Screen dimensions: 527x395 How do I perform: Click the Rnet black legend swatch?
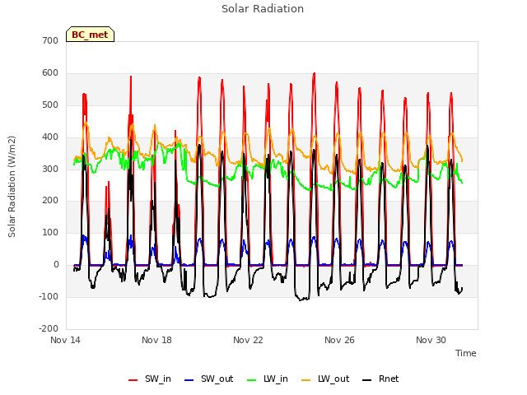366,380
